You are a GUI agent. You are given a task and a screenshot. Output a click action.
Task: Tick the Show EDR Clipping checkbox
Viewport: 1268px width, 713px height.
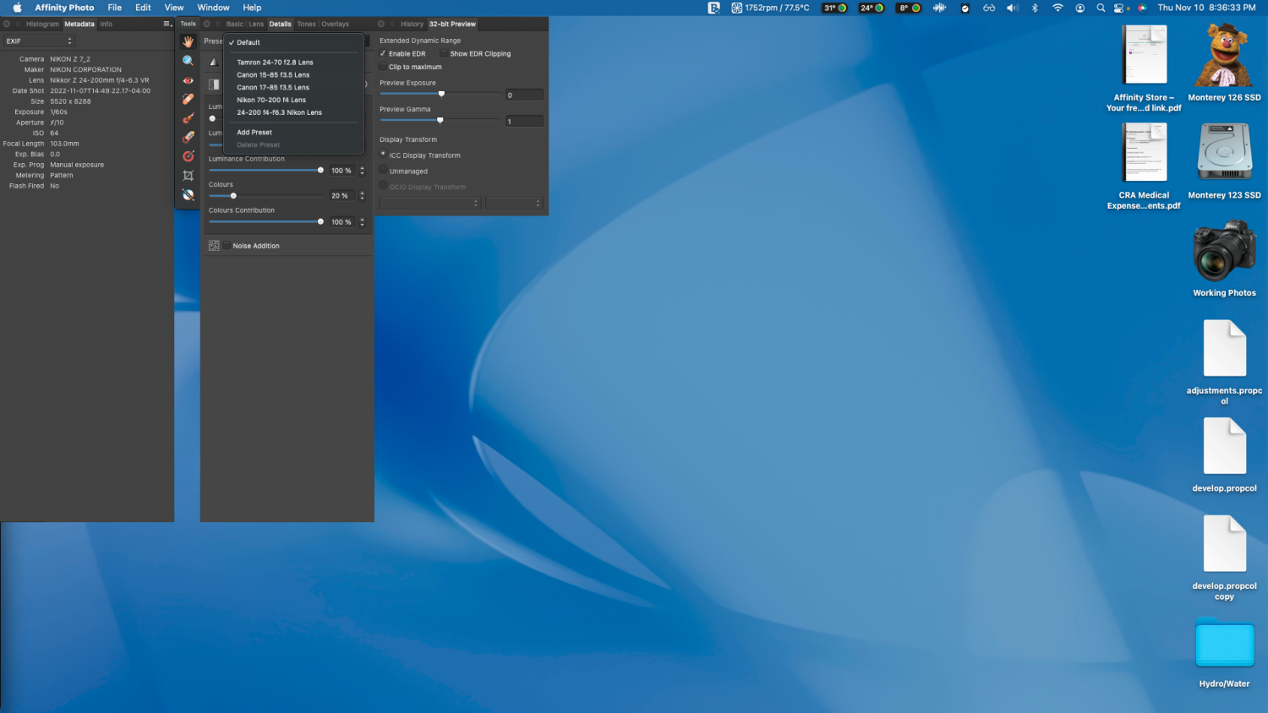(x=444, y=53)
